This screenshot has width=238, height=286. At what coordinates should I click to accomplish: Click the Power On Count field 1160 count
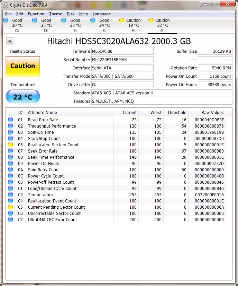click(215, 76)
